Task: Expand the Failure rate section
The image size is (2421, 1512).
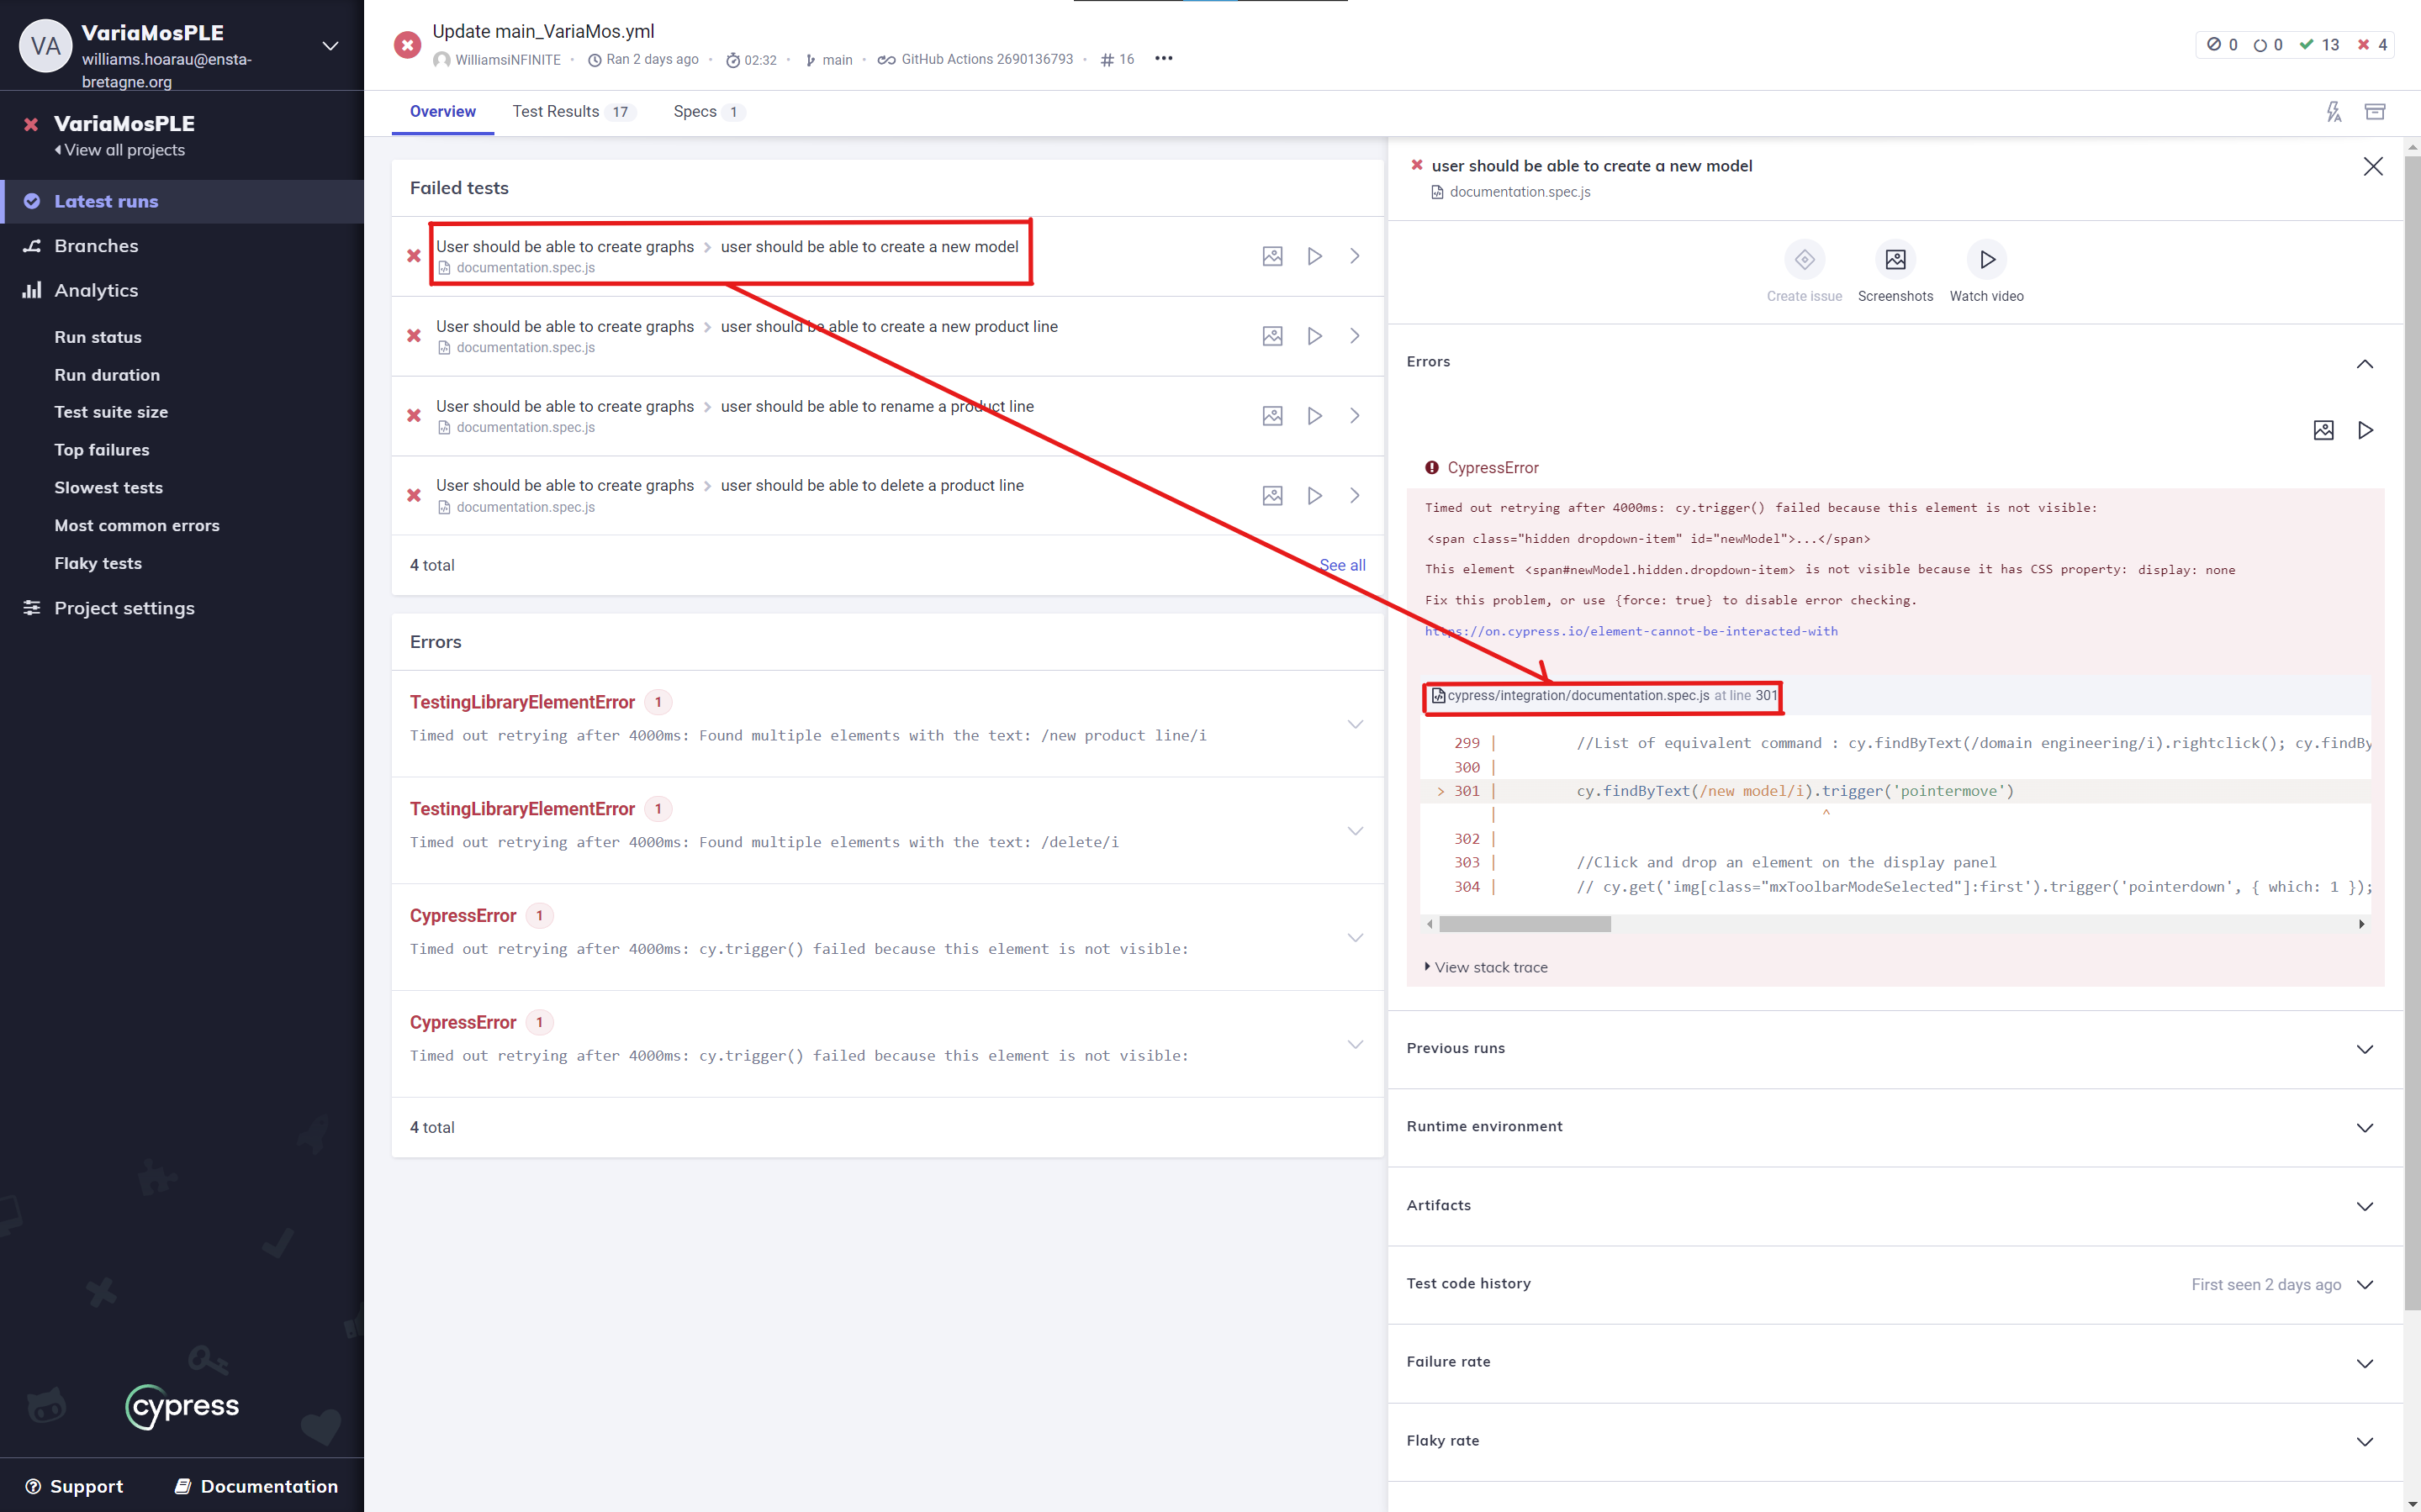Action: [2364, 1363]
